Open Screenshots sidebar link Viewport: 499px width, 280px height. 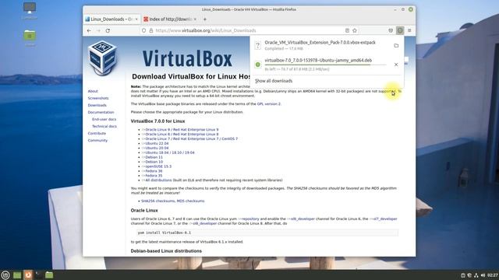pos(98,98)
